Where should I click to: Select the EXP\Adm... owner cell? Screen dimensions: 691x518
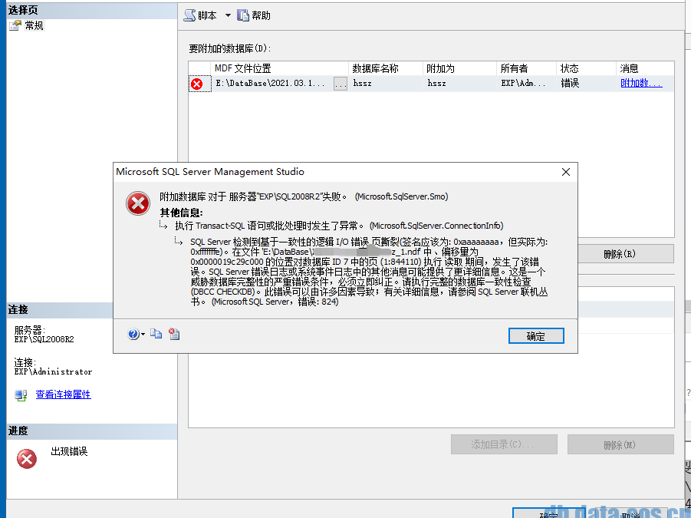pos(526,84)
